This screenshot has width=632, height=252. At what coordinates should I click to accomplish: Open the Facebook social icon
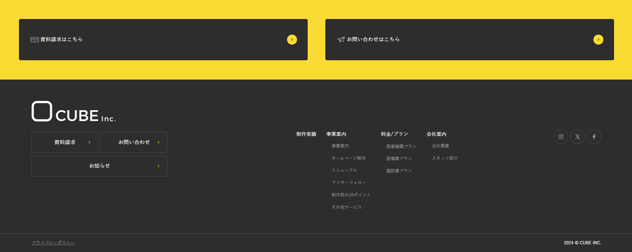point(594,136)
